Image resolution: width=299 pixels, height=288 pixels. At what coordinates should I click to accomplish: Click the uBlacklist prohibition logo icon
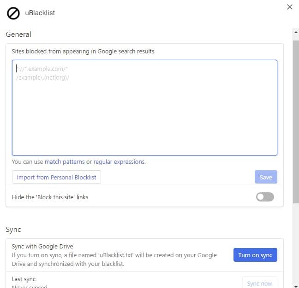click(13, 13)
